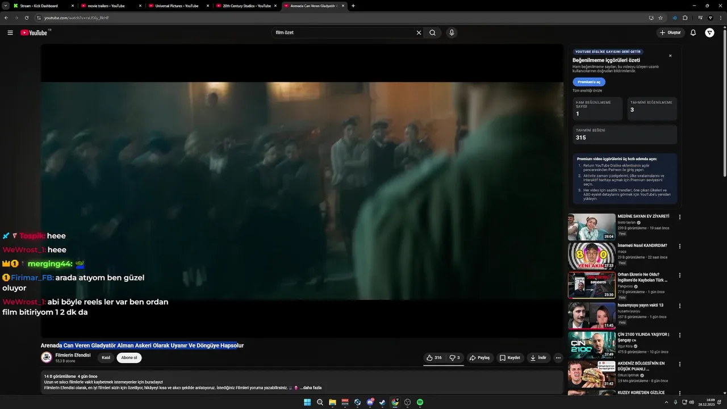Open options for Orhan Ekren'e Ne Oldu video

click(680, 276)
